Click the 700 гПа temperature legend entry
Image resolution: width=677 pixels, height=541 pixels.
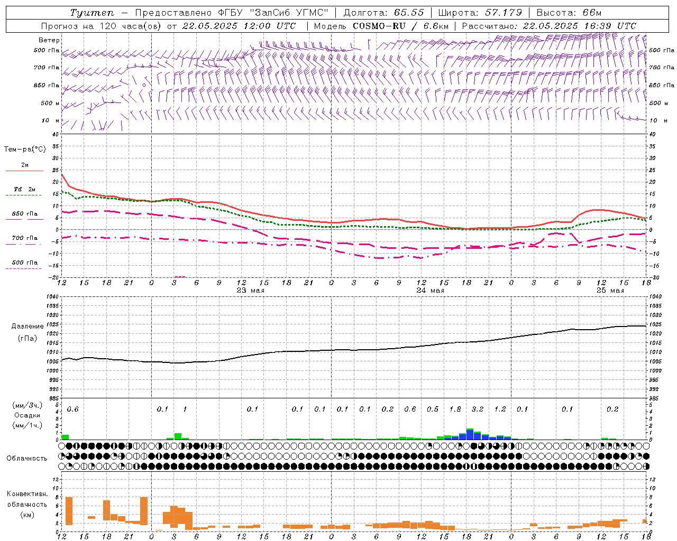point(24,238)
